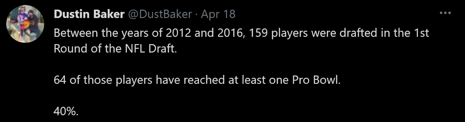Visit the @DustBaker handle link
This screenshot has width=465, height=122.
pos(160,14)
